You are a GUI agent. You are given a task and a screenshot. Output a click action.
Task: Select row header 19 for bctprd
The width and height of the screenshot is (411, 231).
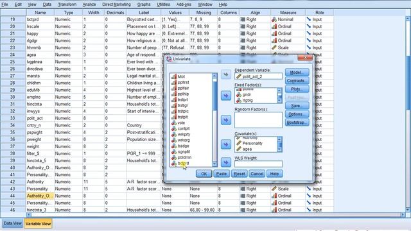[13, 19]
